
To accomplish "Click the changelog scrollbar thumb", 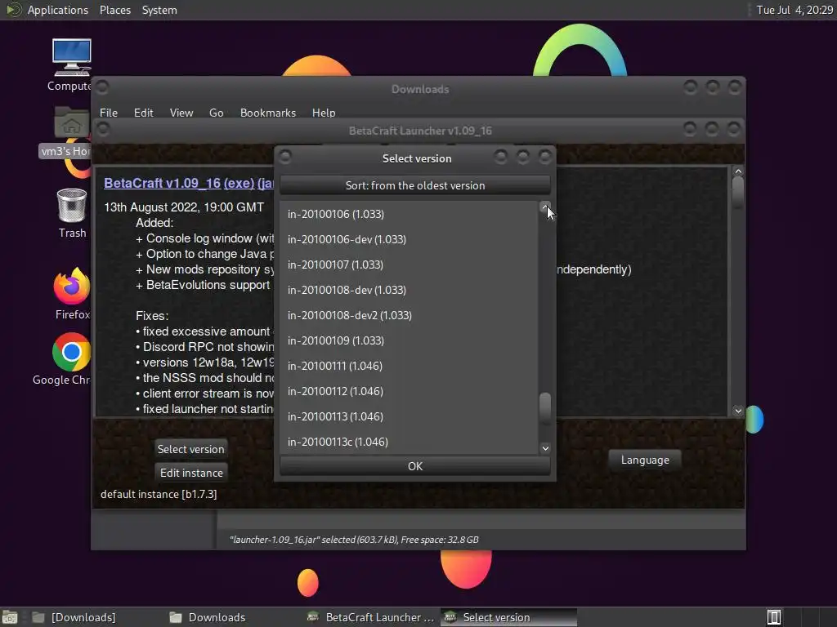I will coord(738,193).
